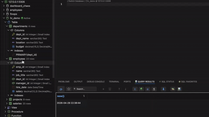
Task: Click the key icon beside emp_id
Action: tap(13, 67)
